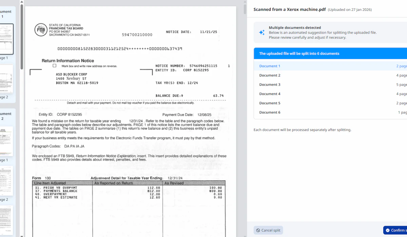Click the sidebar scrollbar up arrow

(x=22, y=2)
